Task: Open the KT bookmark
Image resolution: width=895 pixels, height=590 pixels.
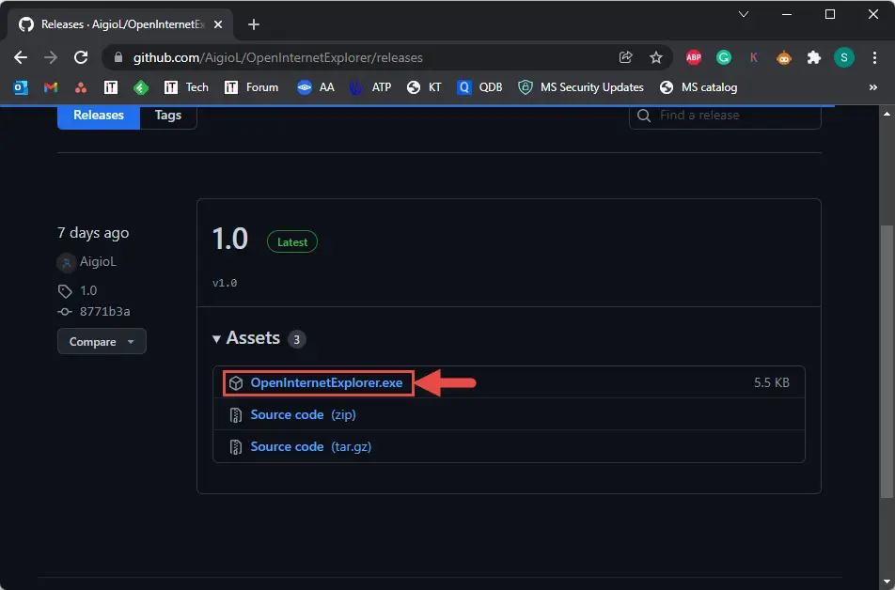Action: (x=424, y=87)
